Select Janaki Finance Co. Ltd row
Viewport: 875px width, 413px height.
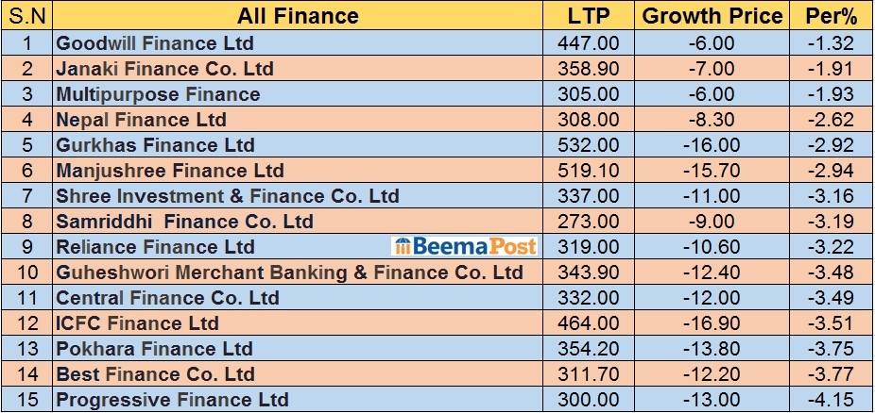pos(164,69)
